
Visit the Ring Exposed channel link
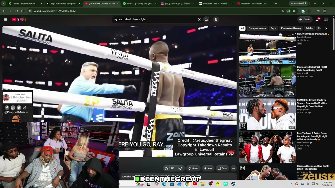click(x=303, y=110)
